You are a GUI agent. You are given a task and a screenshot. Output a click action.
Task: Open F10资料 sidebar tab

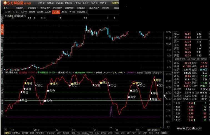(2, 39)
